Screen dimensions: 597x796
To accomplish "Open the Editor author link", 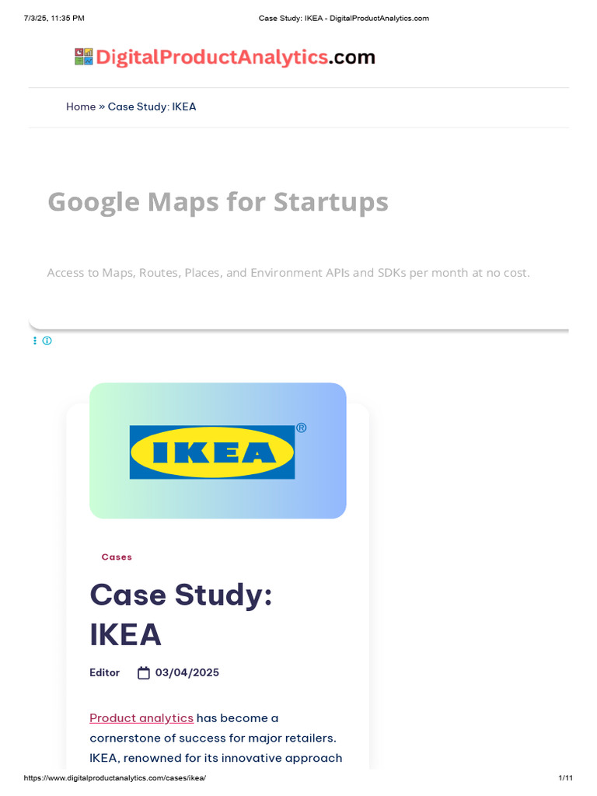I will [x=104, y=673].
